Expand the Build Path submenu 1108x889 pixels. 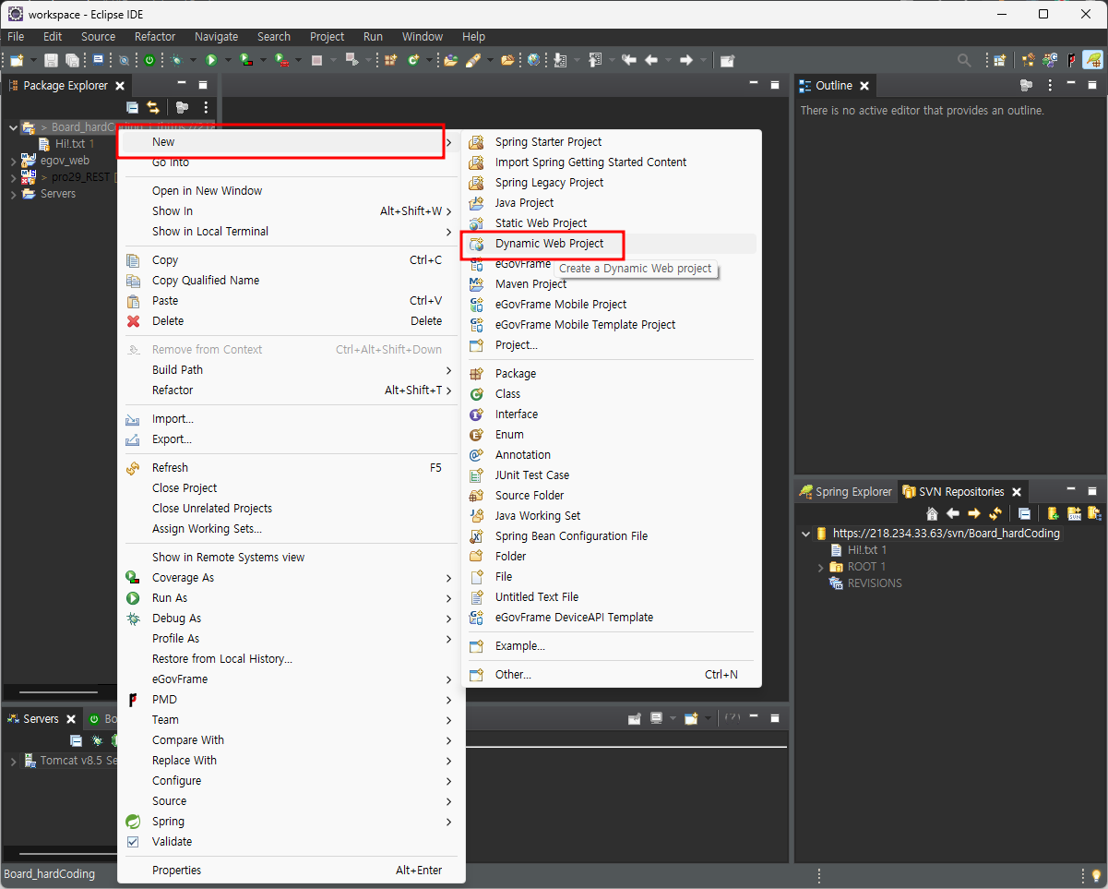point(449,370)
